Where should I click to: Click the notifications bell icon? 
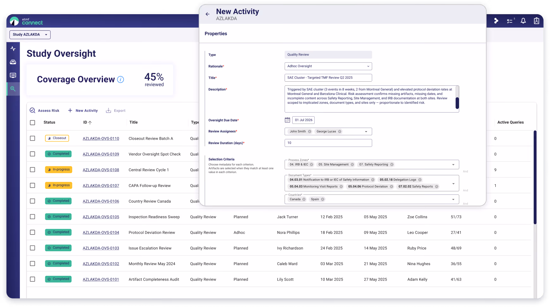523,21
